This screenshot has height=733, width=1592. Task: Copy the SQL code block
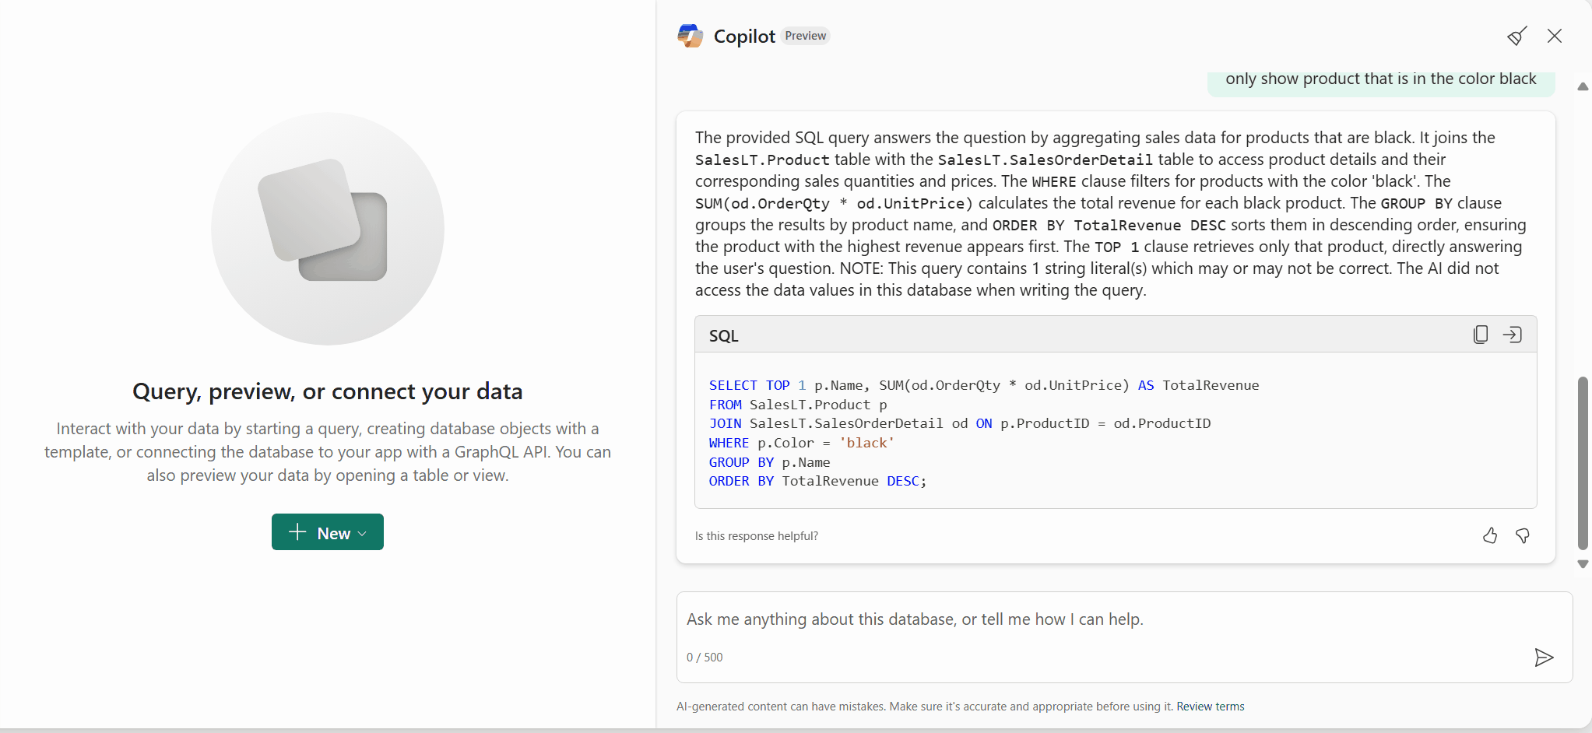(x=1481, y=335)
